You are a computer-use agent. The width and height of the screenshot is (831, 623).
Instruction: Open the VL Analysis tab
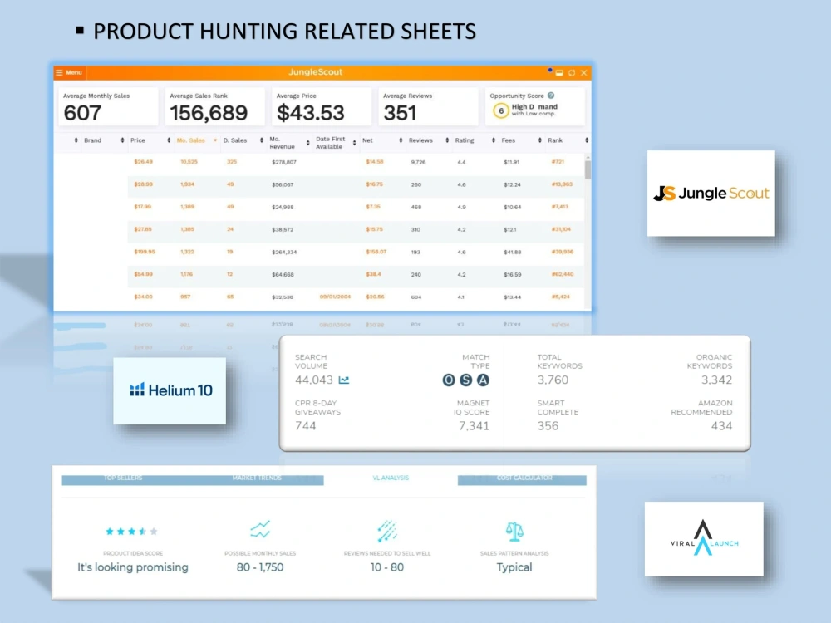point(391,478)
